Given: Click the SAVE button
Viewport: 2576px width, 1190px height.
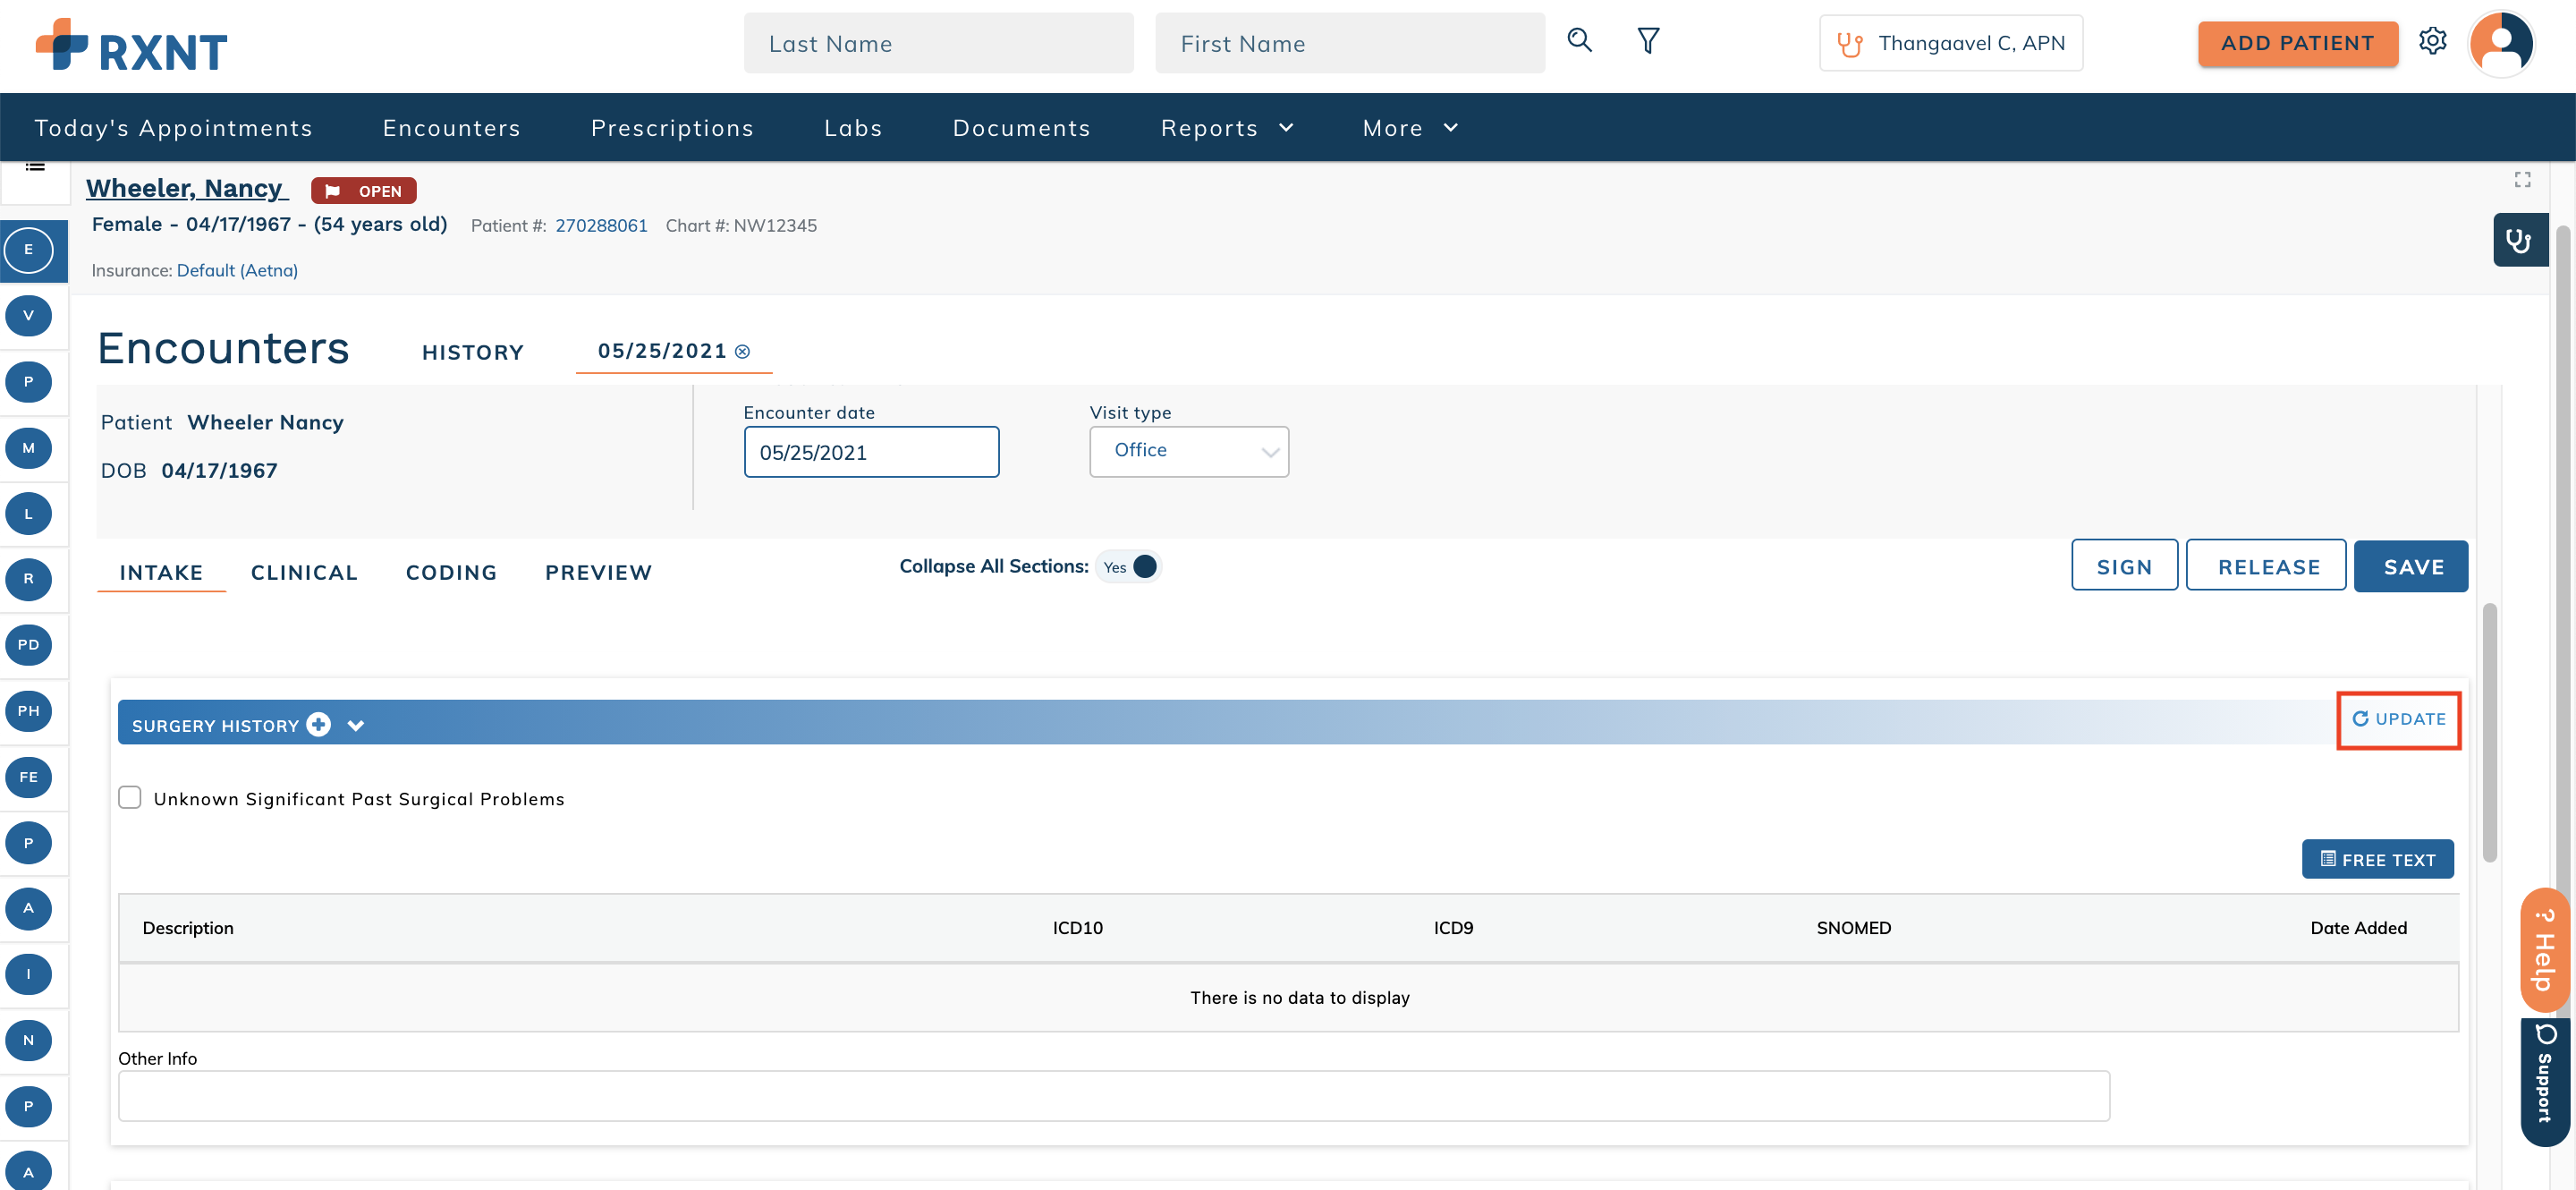Looking at the screenshot, I should (x=2410, y=566).
